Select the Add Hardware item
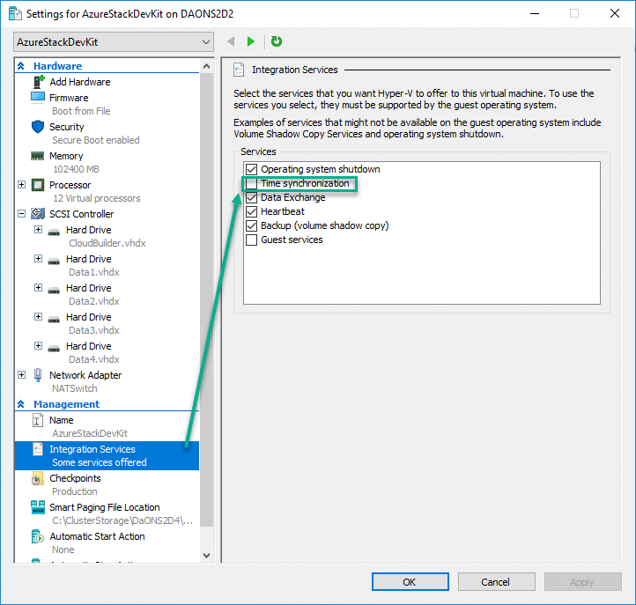This screenshot has height=605, width=636. click(x=80, y=82)
